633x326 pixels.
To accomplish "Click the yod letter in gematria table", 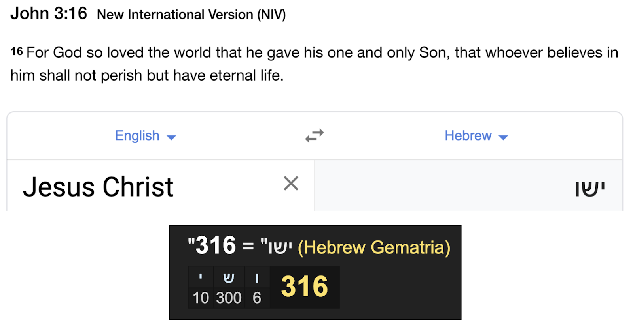I will (201, 276).
